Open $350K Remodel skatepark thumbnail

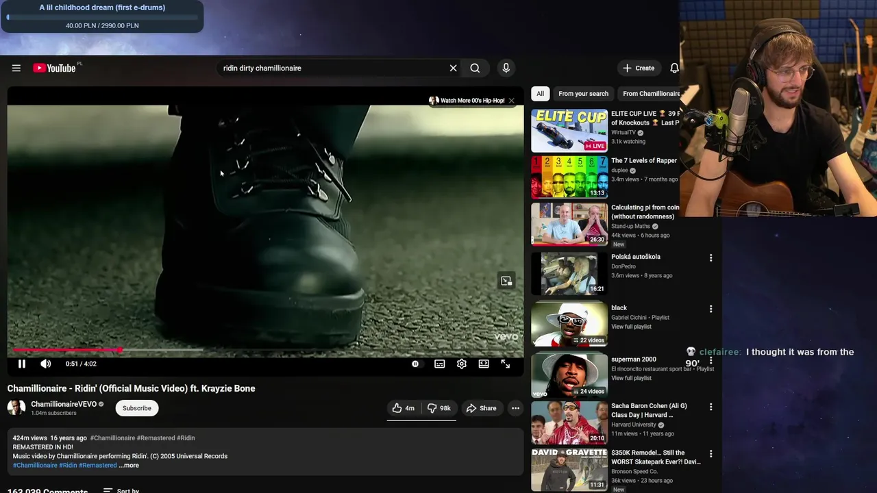click(569, 470)
